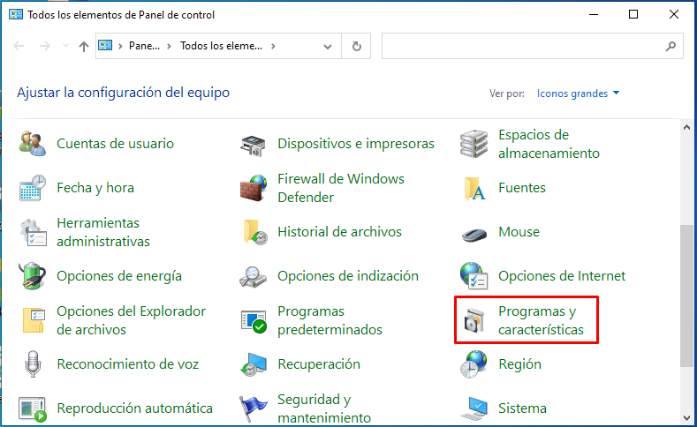Open recent locations dropdown arrow
Screen dimensions: 697x427
[x=65, y=46]
